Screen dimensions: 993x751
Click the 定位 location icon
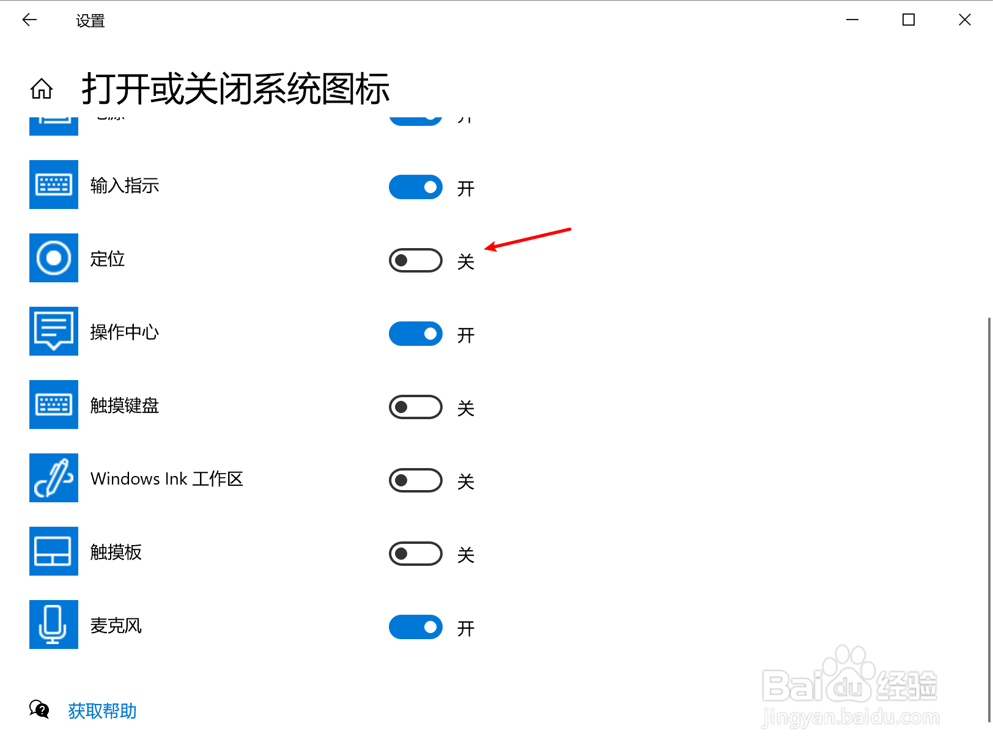[x=54, y=258]
